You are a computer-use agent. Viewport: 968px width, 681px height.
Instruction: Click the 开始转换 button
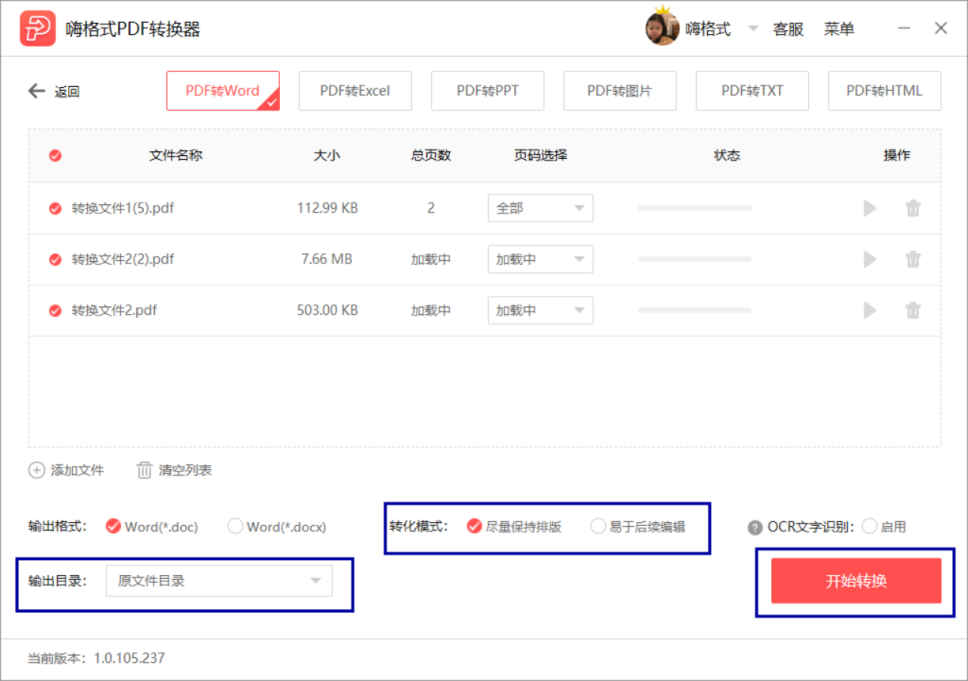tap(856, 581)
